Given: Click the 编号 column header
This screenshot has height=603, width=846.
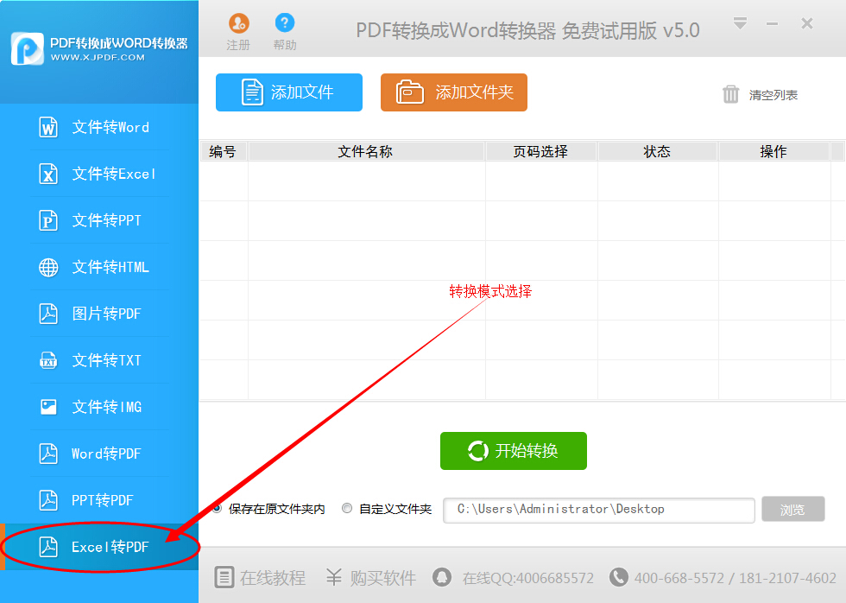Looking at the screenshot, I should point(223,152).
